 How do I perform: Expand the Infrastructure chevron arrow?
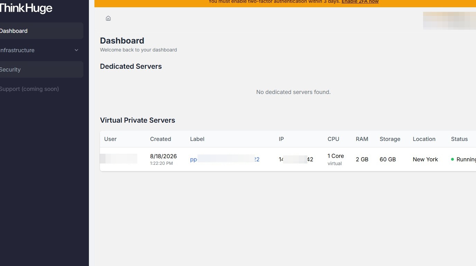[76, 50]
